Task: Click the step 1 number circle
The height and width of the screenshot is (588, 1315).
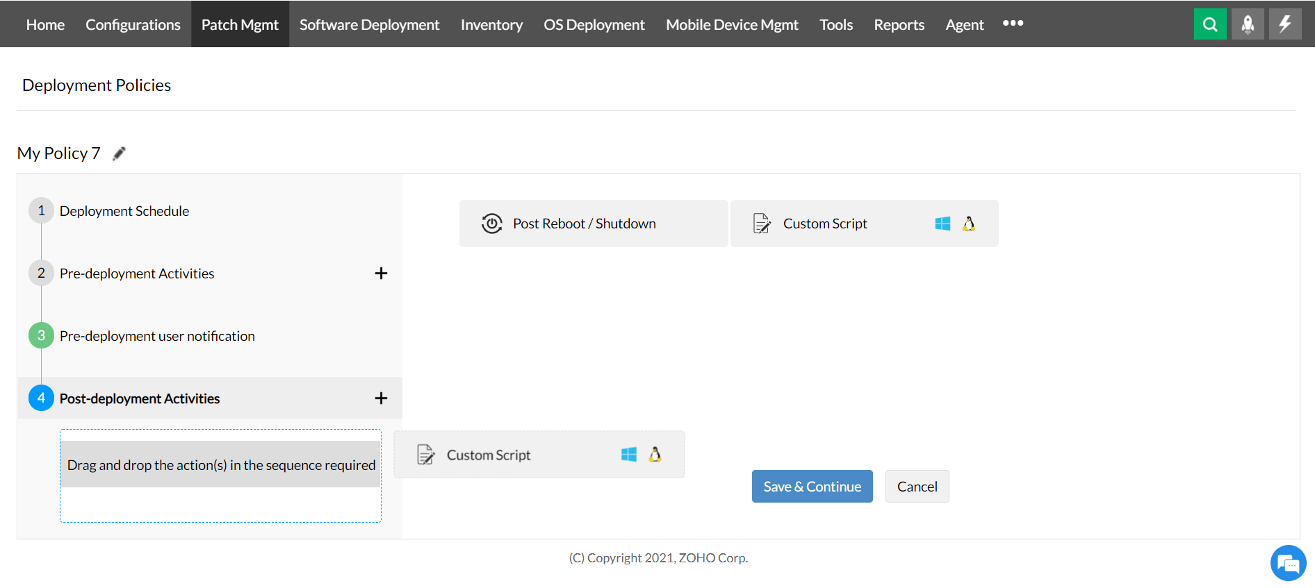Action: (x=41, y=210)
